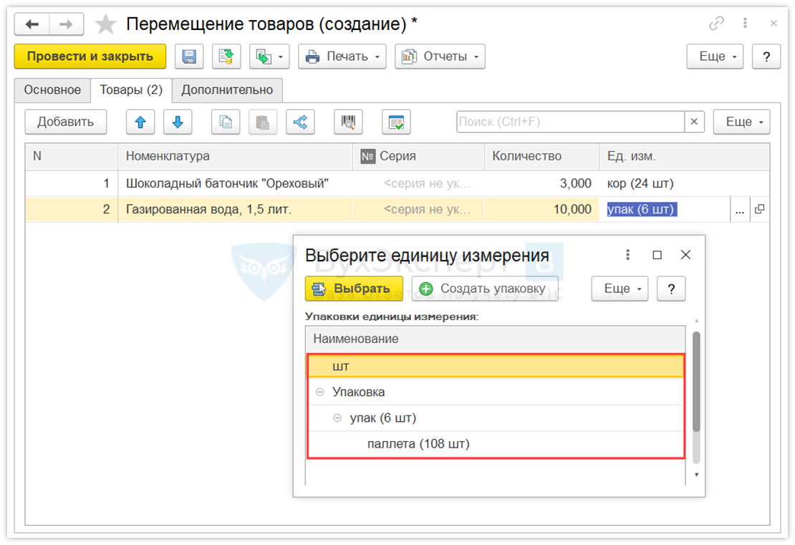795x545 pixels.
Task: Sort by the Номенклатура column header
Action: (x=235, y=156)
